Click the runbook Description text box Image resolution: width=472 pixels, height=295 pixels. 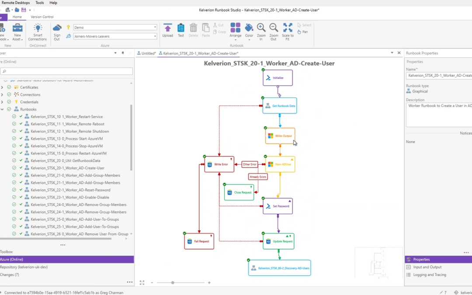tap(439, 115)
